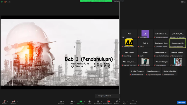Expand arrow beside Whiteboards

136,101
